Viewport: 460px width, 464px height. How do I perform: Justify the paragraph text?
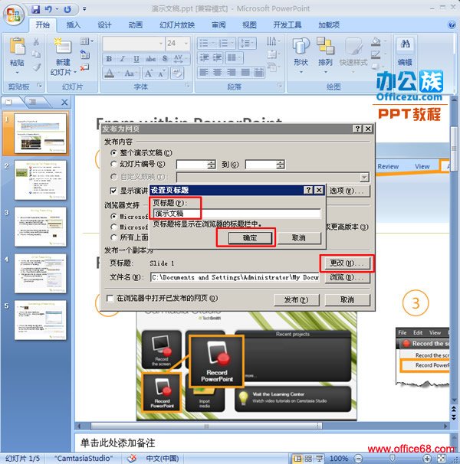pyautogui.click(x=245, y=72)
